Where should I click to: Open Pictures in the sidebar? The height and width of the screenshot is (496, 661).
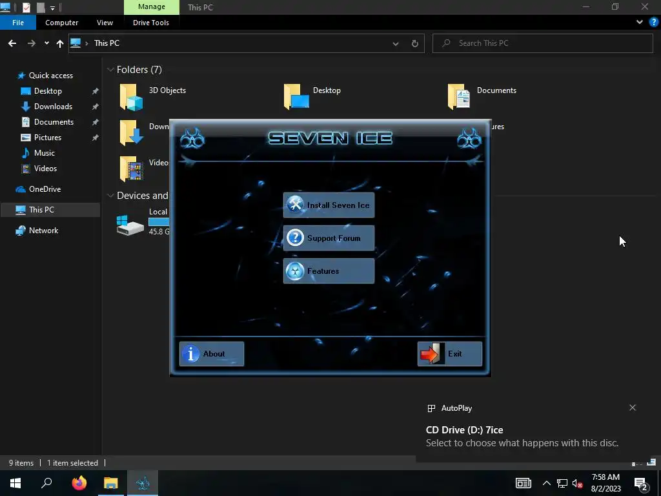pyautogui.click(x=47, y=138)
